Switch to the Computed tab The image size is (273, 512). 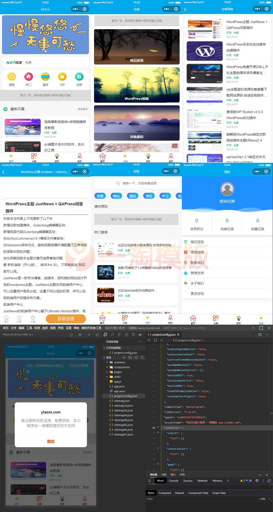tap(165, 493)
